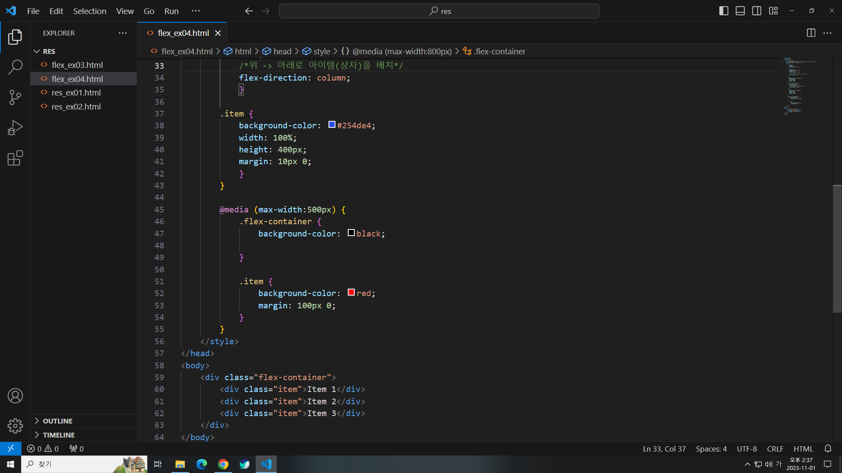842x473 pixels.
Task: Open the Accounts menu icon
Action: coord(15,396)
